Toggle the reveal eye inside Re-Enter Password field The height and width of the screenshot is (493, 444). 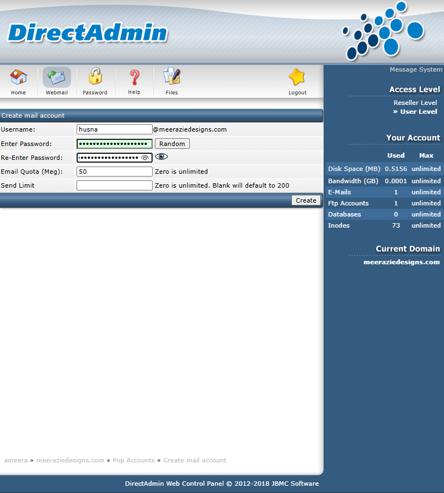pyautogui.click(x=145, y=158)
